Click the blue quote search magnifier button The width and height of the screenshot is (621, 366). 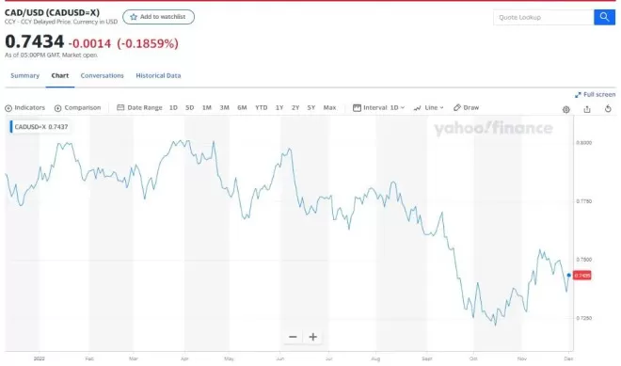click(x=604, y=17)
